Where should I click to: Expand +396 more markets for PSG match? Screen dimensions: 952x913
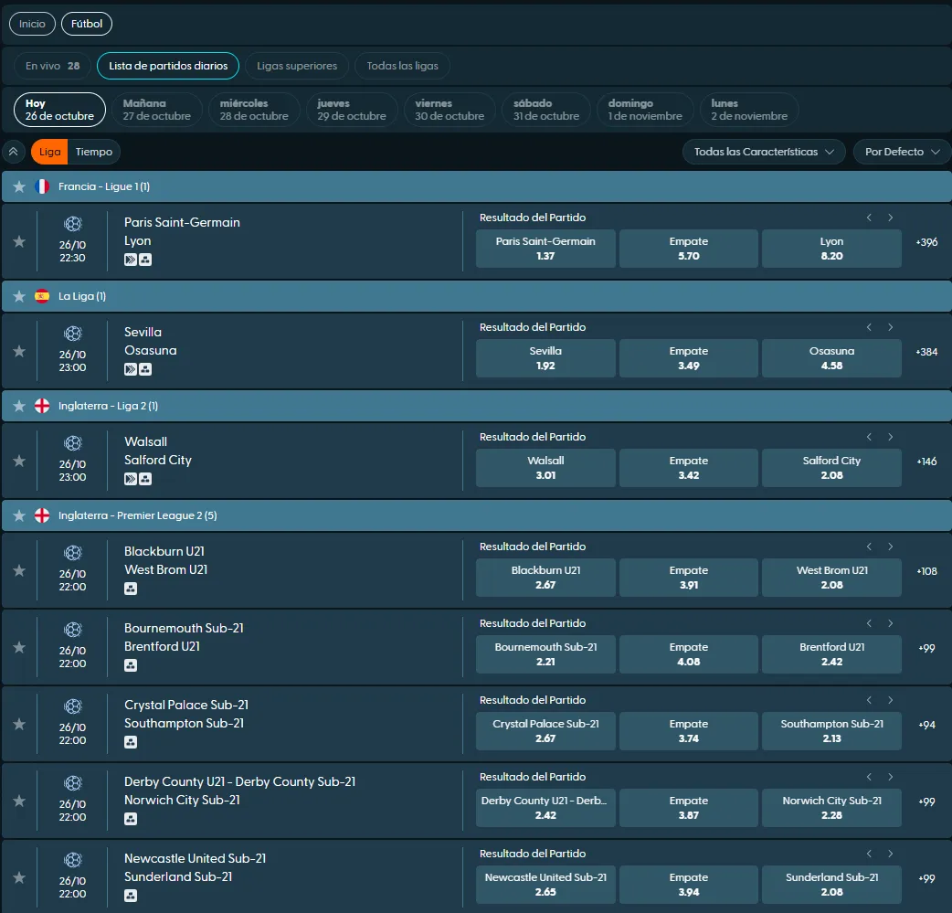pyautogui.click(x=926, y=242)
